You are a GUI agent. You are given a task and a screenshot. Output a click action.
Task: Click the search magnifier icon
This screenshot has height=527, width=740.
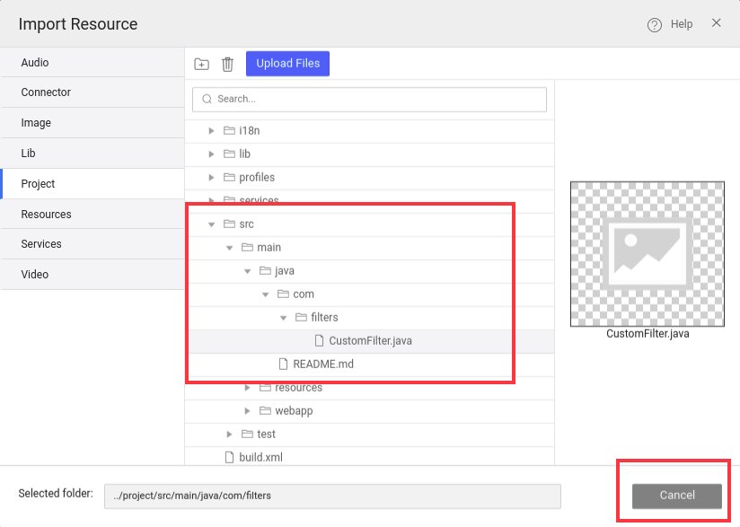[207, 100]
